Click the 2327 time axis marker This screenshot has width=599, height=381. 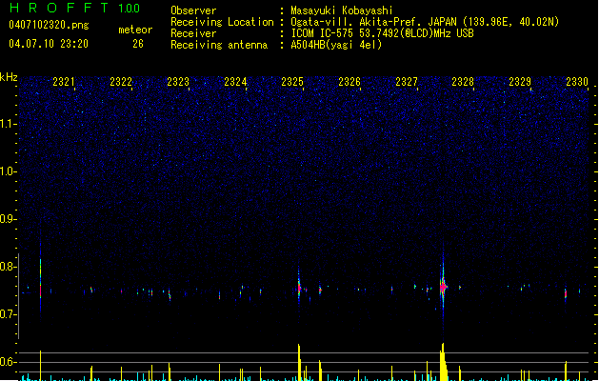[x=407, y=82]
